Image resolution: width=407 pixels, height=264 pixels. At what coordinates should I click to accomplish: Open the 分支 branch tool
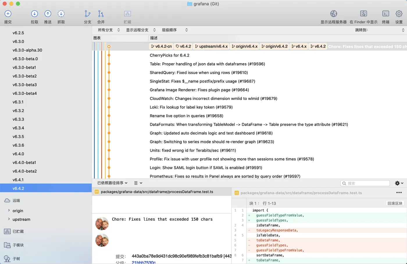pyautogui.click(x=88, y=14)
